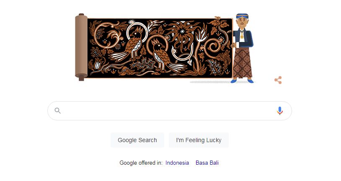Click the rolled-up end of the batik scroll
The height and width of the screenshot is (181, 341).
click(81, 47)
